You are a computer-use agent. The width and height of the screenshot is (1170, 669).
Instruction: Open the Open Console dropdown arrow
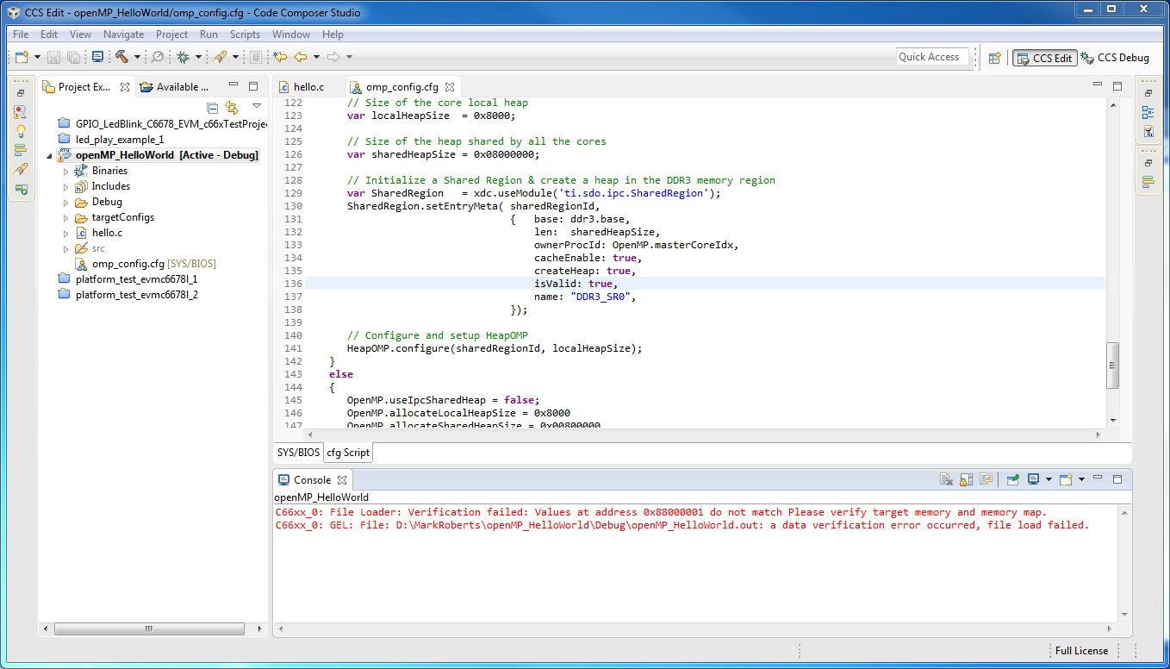[1081, 479]
